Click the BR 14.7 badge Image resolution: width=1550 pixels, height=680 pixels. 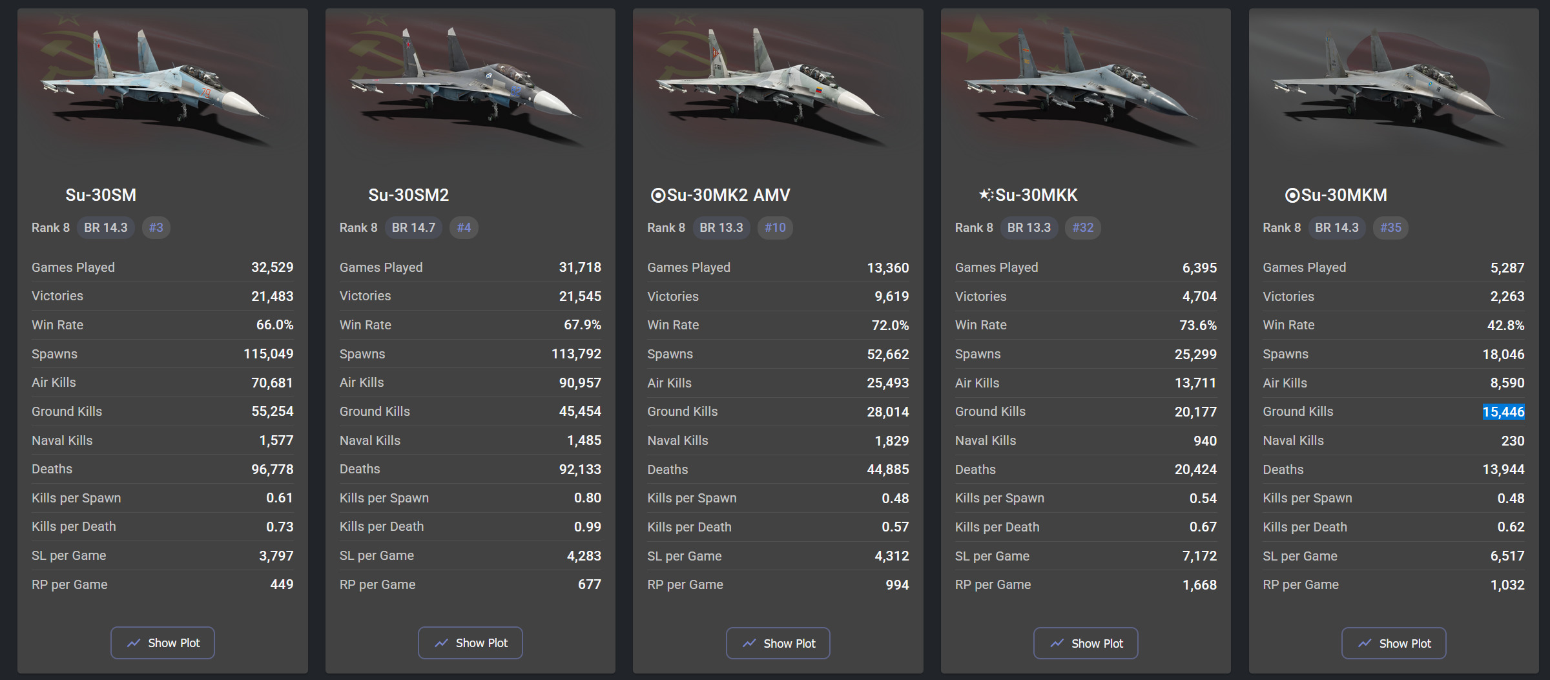point(413,227)
